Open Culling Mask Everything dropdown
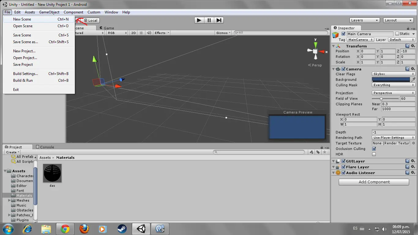The image size is (418, 235). pyautogui.click(x=394, y=85)
